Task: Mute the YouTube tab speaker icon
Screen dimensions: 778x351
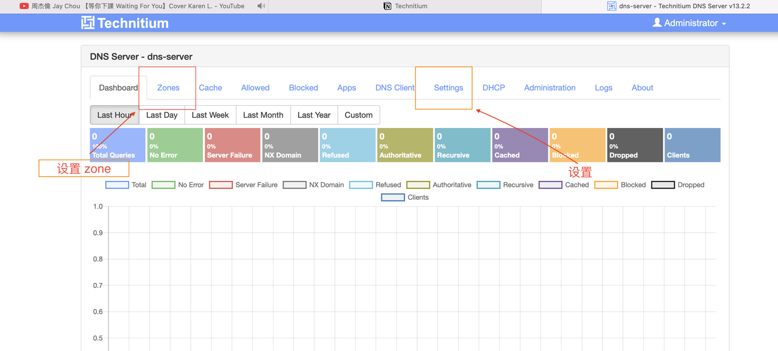Action: point(261,6)
